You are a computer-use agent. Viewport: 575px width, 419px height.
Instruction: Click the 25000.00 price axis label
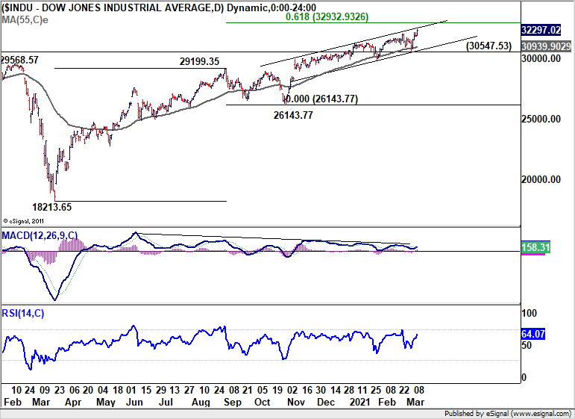click(x=541, y=119)
